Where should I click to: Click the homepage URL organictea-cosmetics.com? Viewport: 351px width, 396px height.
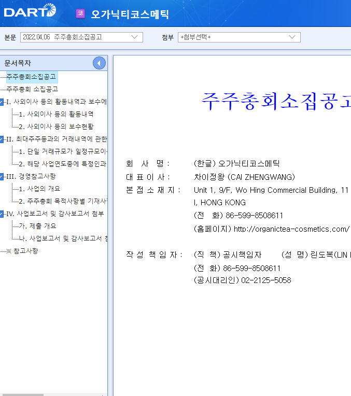(291, 229)
